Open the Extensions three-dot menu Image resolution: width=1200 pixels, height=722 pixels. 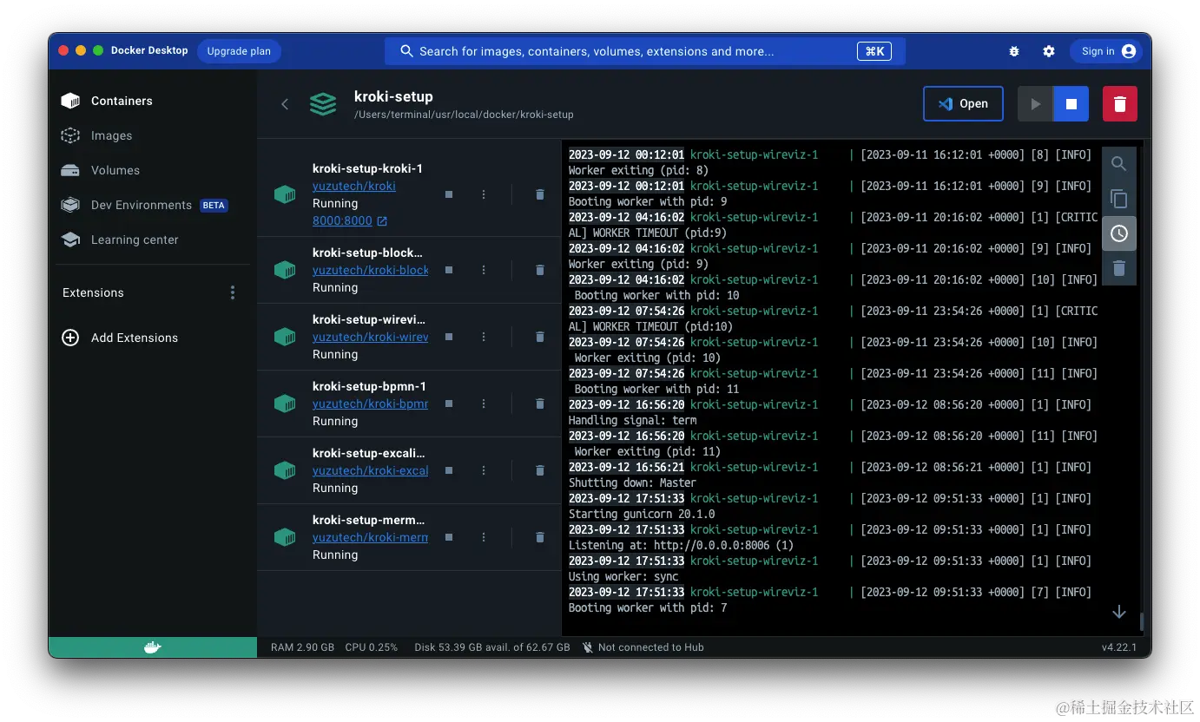click(233, 292)
